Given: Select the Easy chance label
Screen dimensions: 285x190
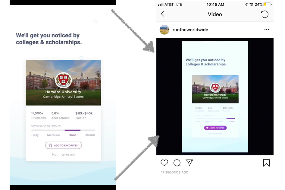Looking at the screenshot, I should click(x=35, y=135).
